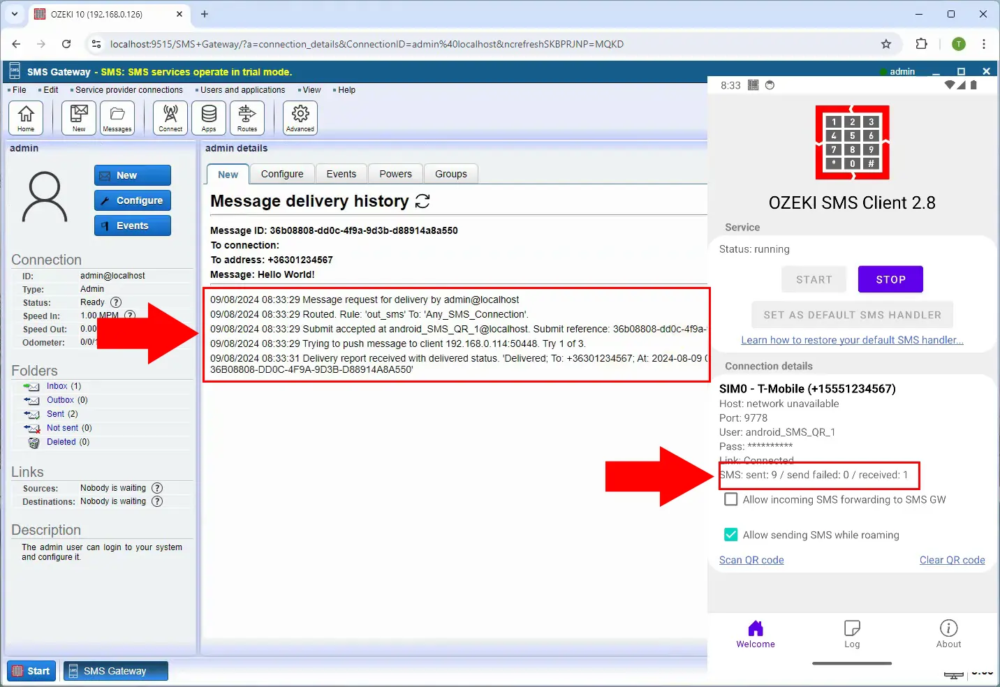Select the Connect antenna toolbar icon

pyautogui.click(x=170, y=118)
